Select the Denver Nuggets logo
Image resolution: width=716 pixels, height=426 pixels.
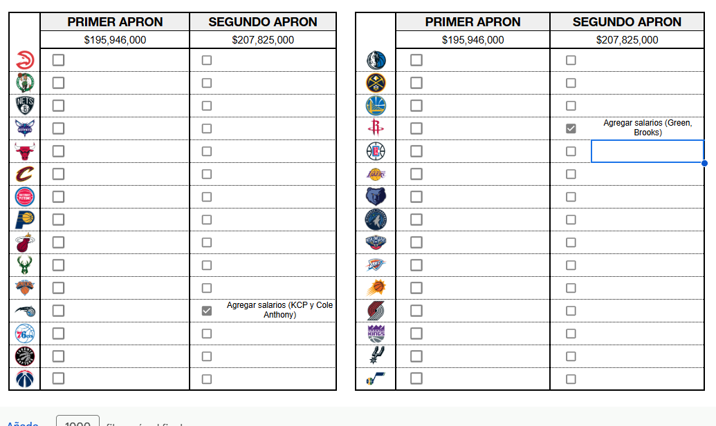click(x=376, y=83)
